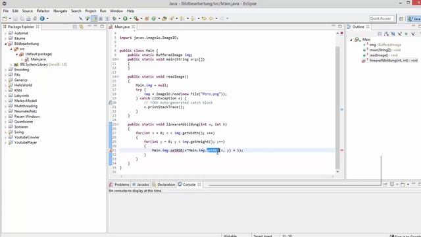Select readImage() in Outline
This screenshot has width=421, height=237.
[379, 55]
